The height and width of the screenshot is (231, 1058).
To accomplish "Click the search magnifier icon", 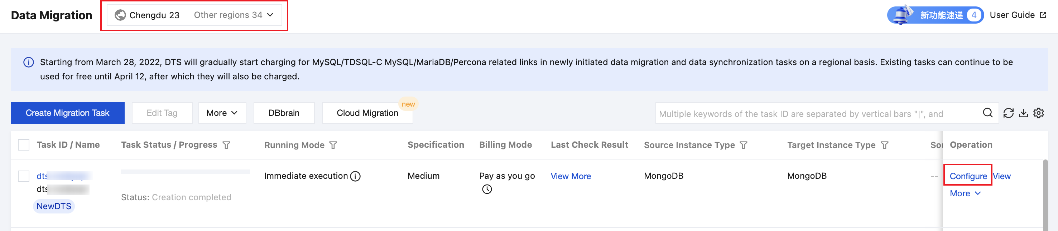I will (x=987, y=113).
